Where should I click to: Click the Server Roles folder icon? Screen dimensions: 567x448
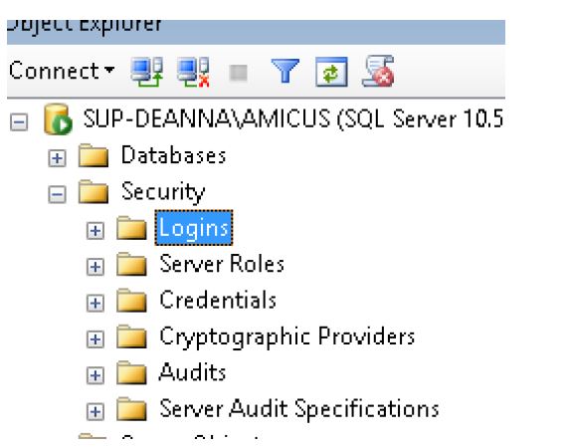tap(131, 264)
